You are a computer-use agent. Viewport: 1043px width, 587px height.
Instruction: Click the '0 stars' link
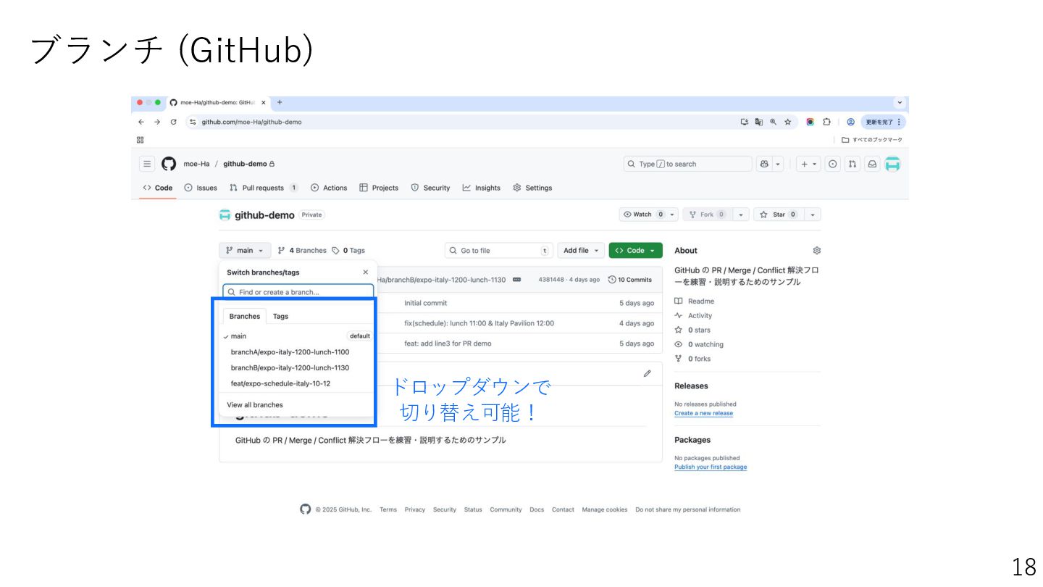click(x=692, y=330)
